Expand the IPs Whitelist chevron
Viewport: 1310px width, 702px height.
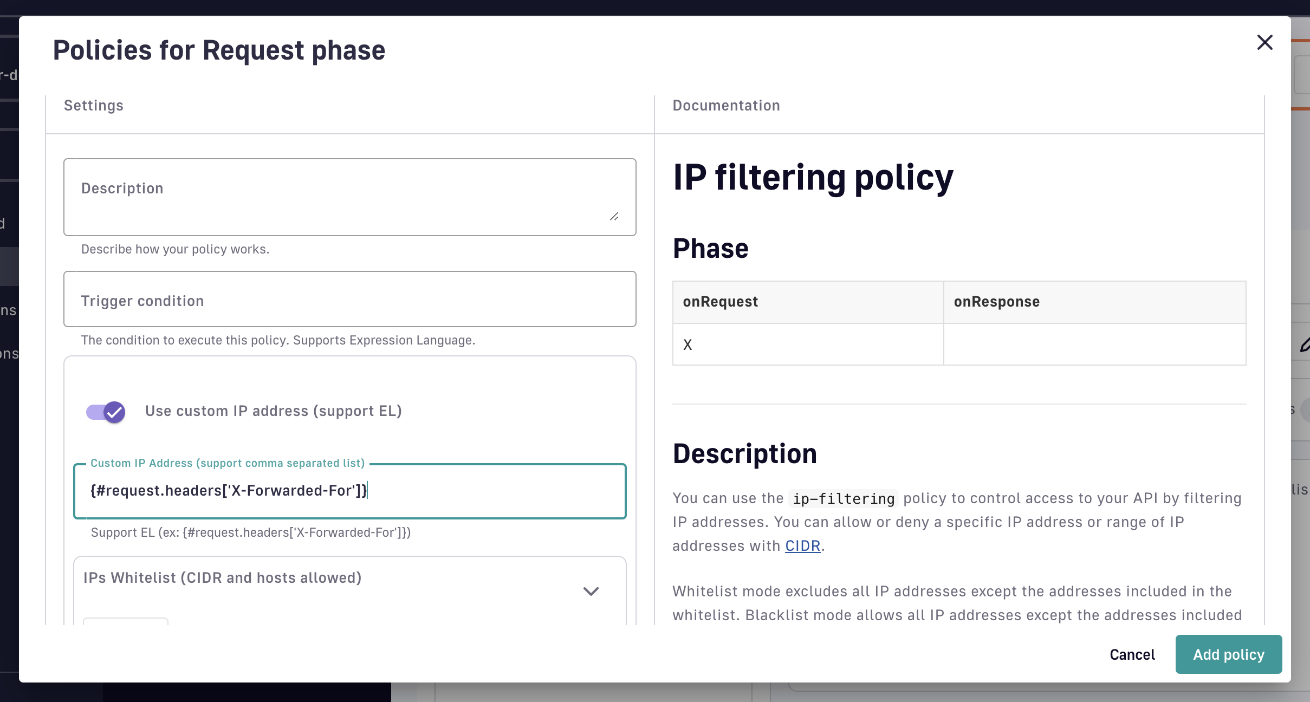(591, 591)
